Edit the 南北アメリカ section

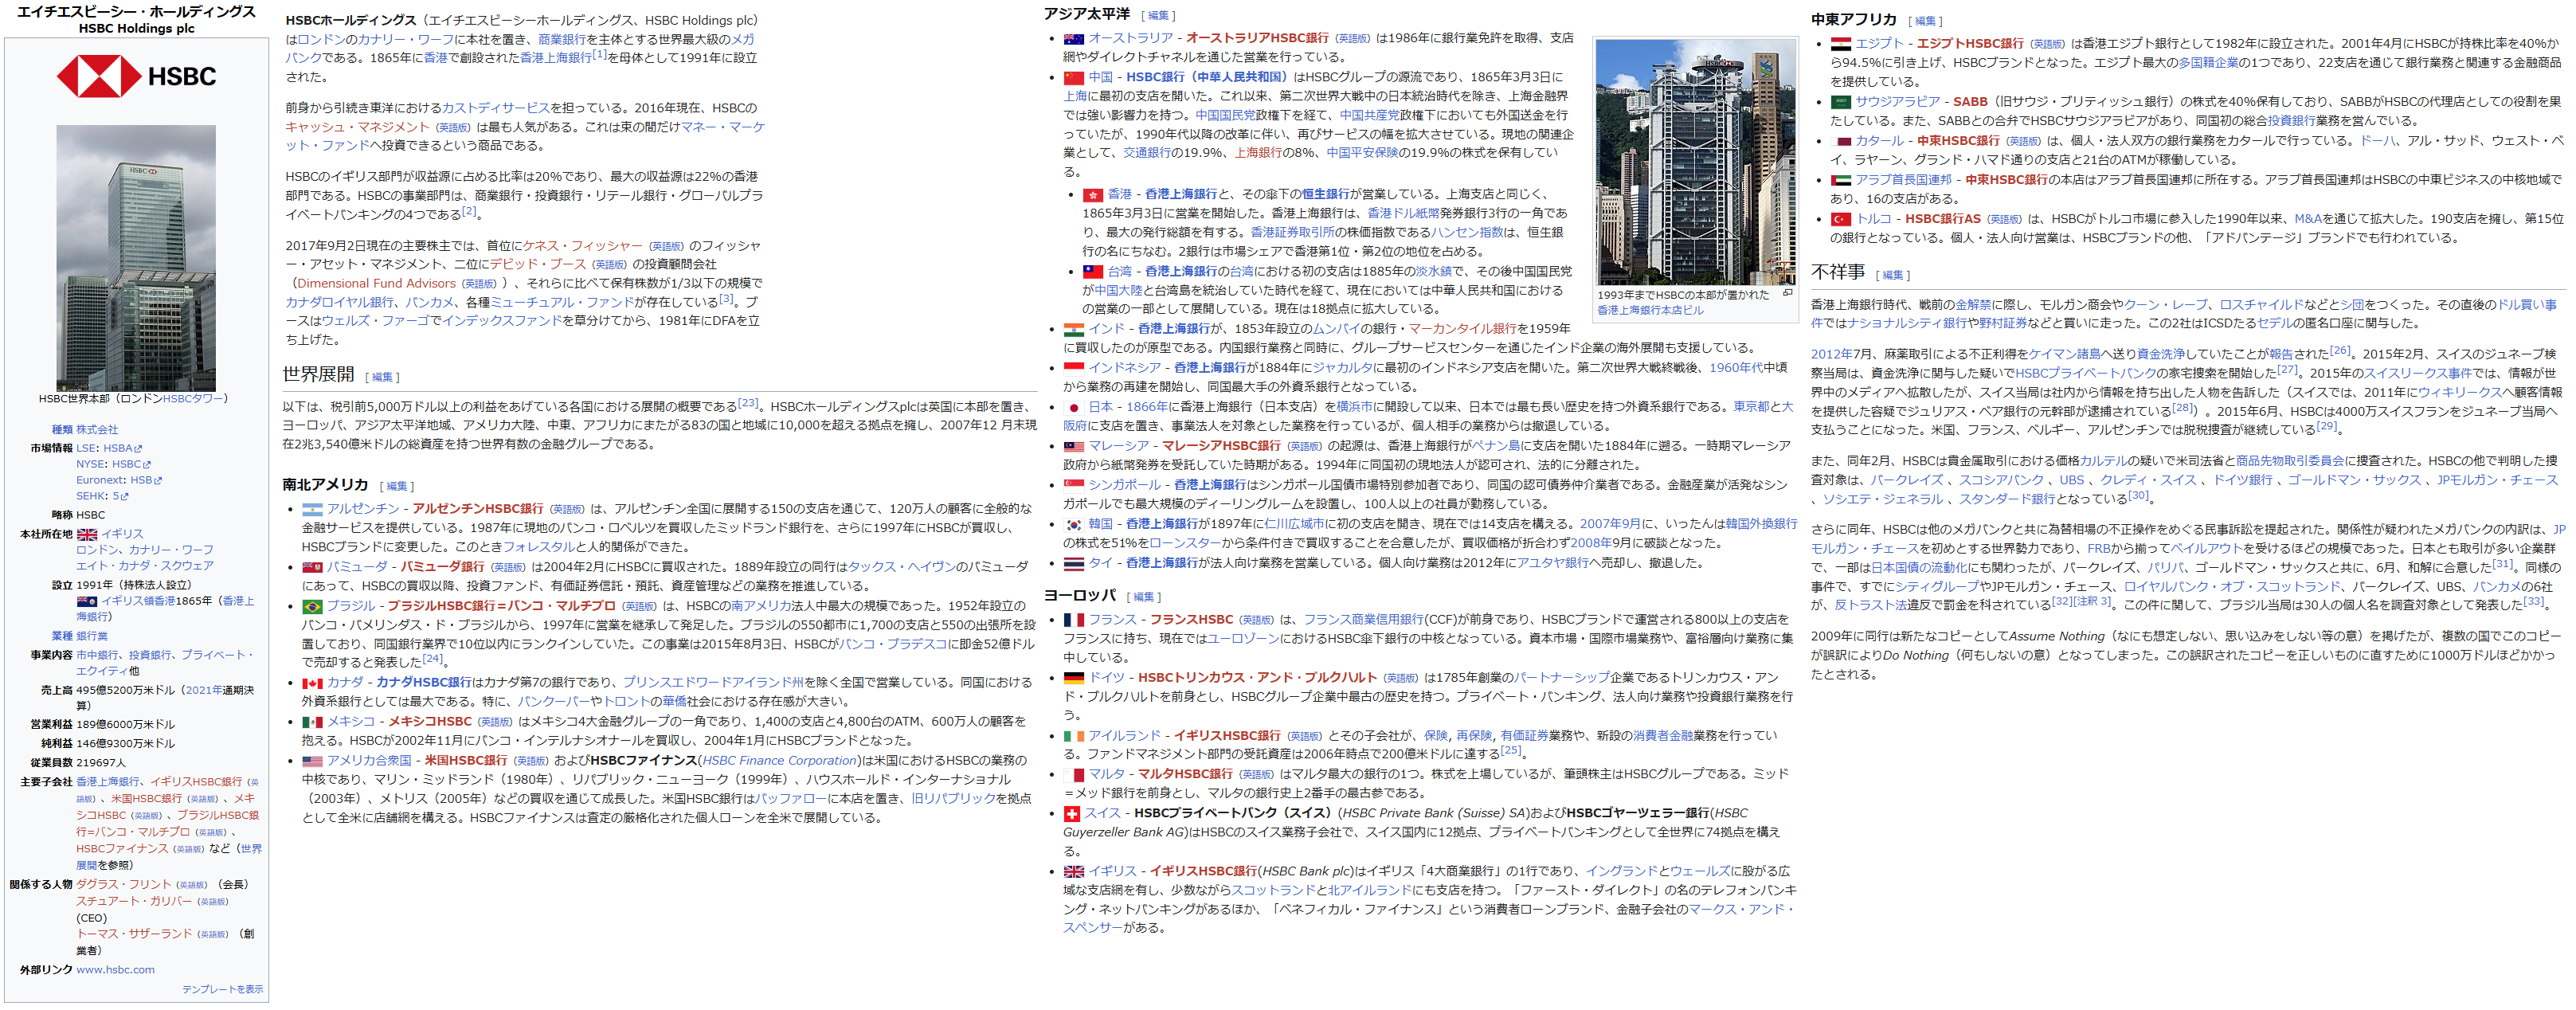[397, 487]
